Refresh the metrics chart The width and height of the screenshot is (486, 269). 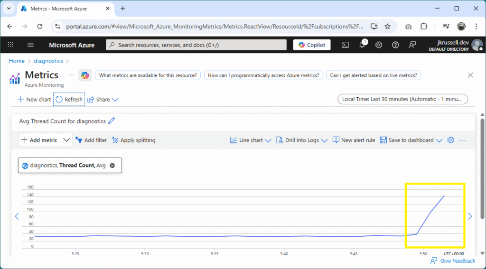(x=69, y=100)
